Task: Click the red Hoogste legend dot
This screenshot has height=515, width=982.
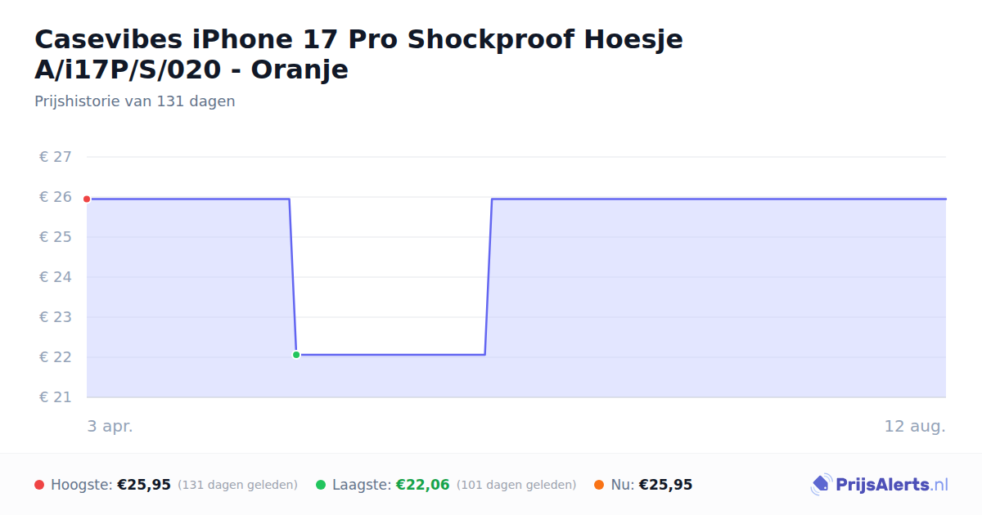Action: [x=39, y=485]
